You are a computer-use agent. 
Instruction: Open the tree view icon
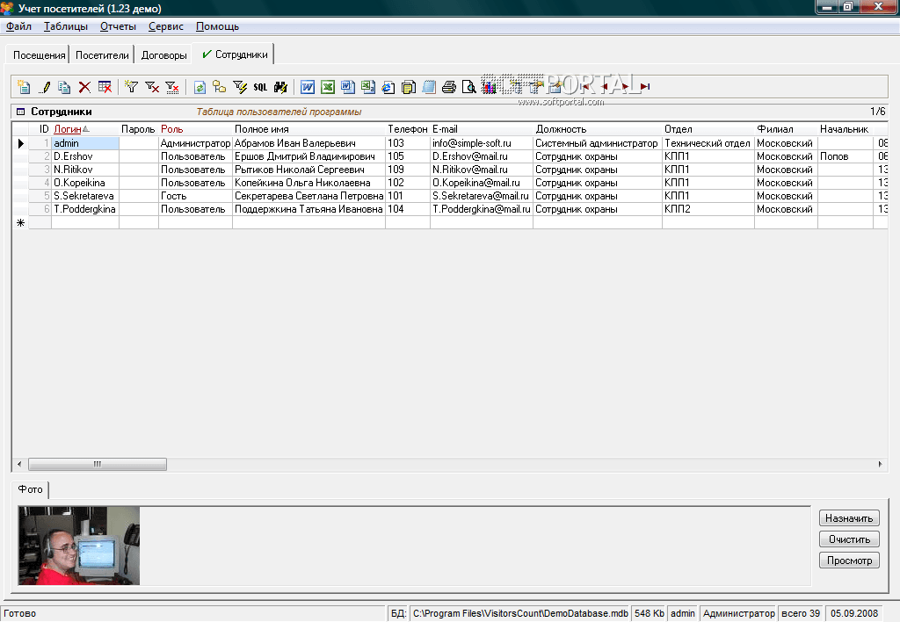click(x=219, y=87)
